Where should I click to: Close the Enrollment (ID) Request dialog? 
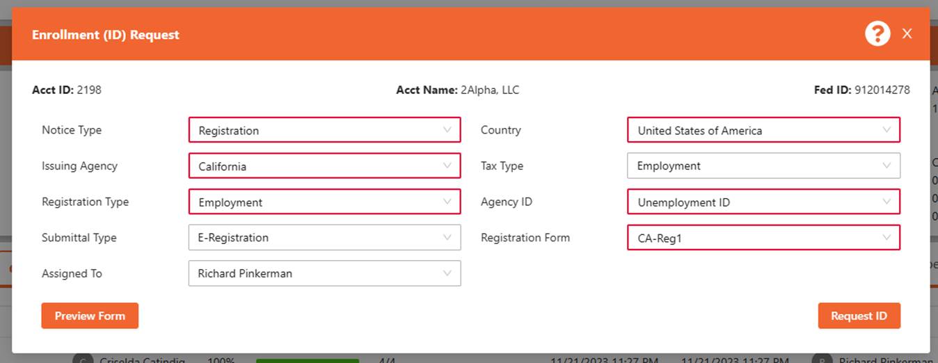point(907,33)
